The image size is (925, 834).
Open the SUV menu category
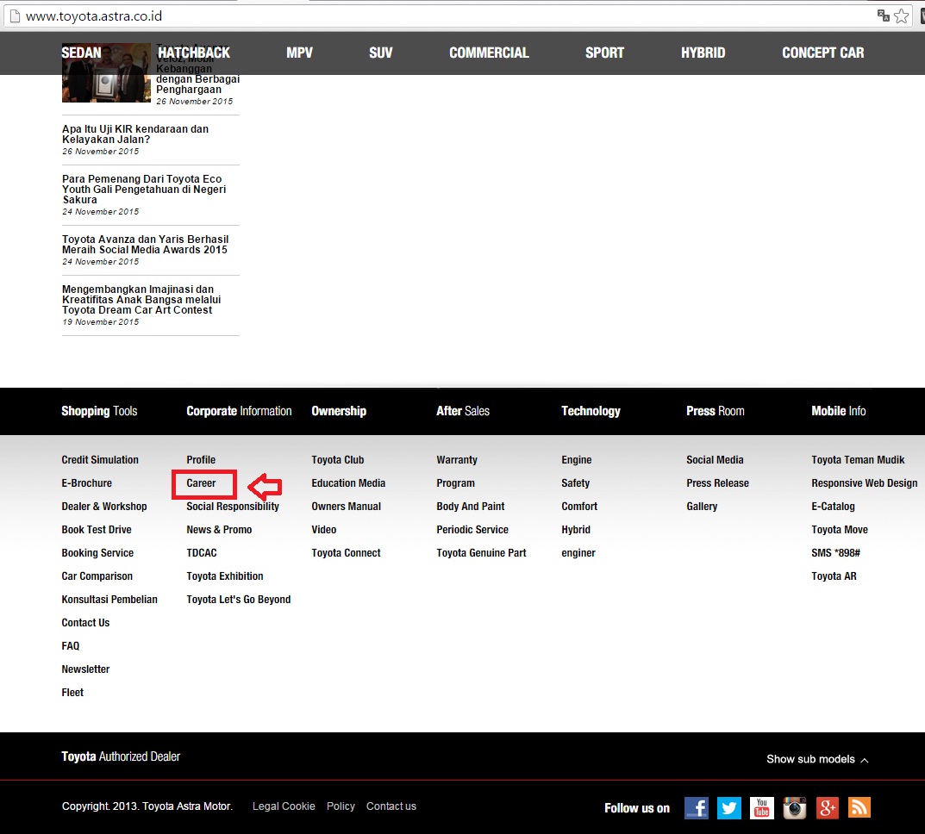pos(380,53)
